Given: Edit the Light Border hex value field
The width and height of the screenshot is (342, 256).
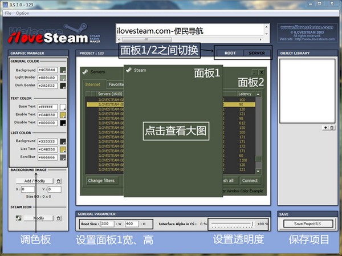Looking at the screenshot, I should pos(48,78).
